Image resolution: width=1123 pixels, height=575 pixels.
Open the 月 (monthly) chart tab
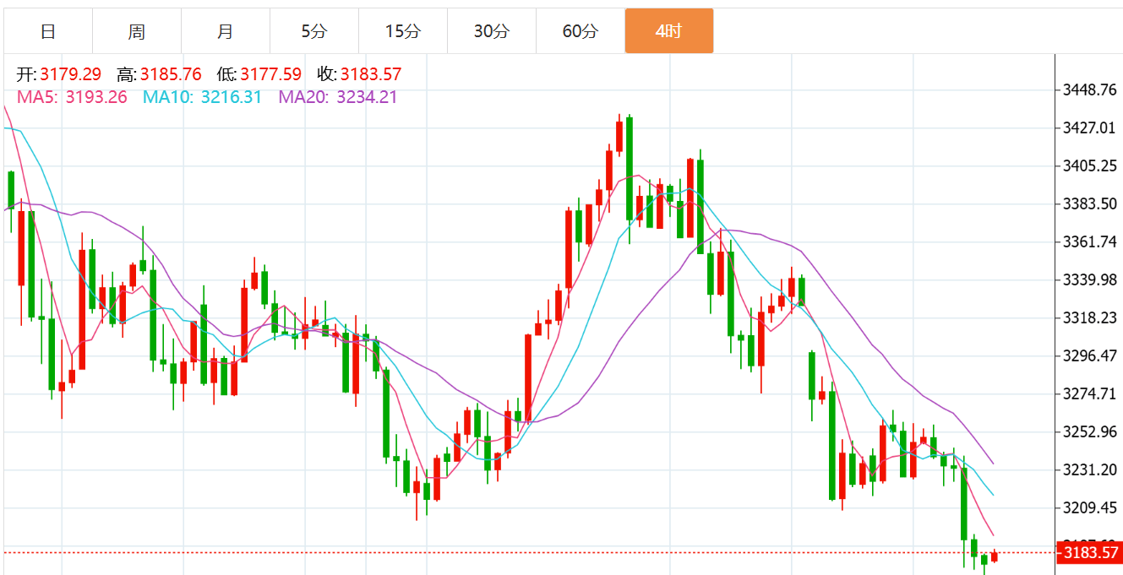click(x=225, y=32)
